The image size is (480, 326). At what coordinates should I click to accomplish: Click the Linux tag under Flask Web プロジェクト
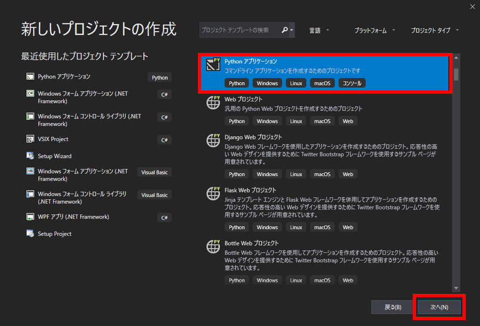pos(296,227)
